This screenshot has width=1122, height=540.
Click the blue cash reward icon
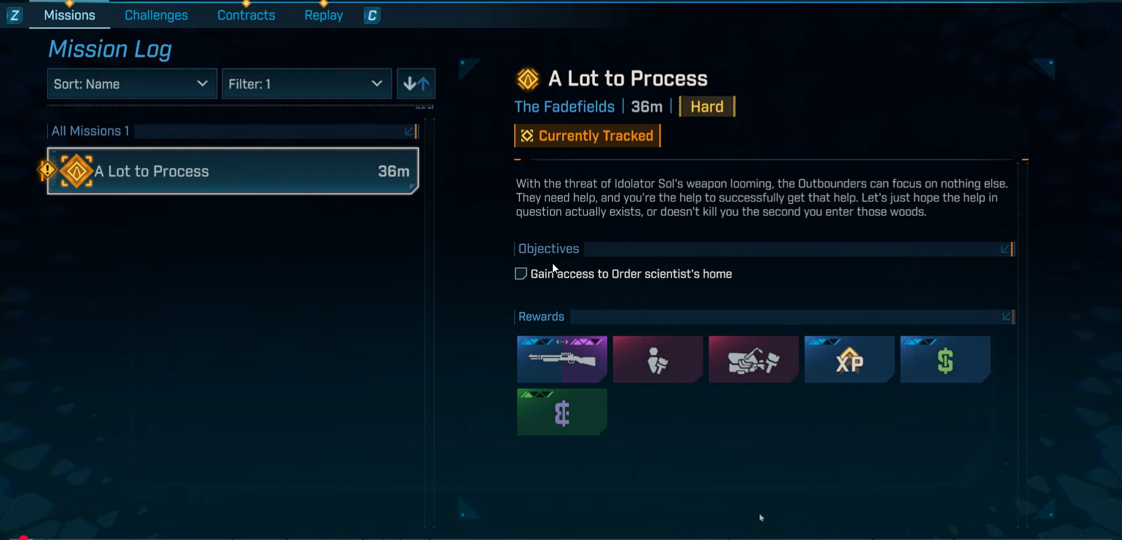coord(945,359)
